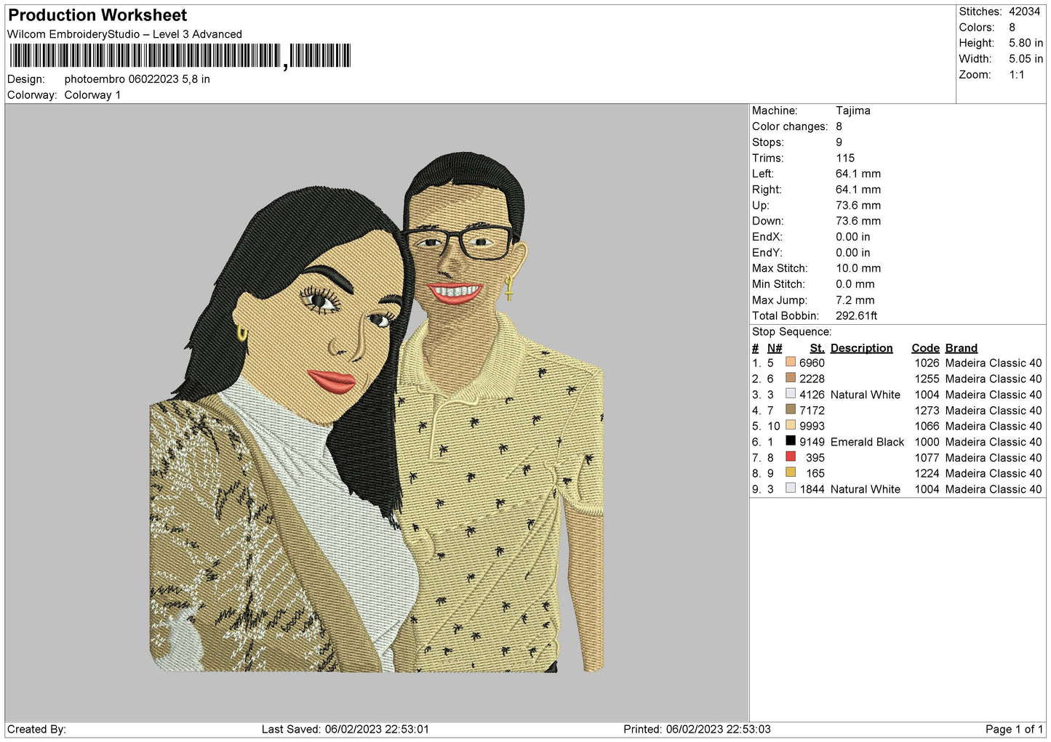Click the red color swatch (code 1077)

[x=791, y=456]
